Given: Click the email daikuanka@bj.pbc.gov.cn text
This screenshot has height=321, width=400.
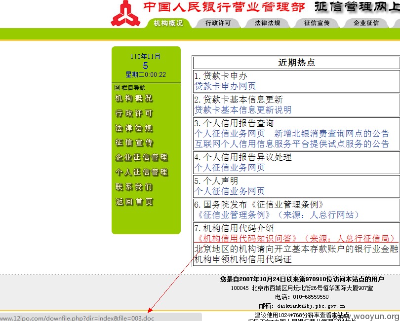Looking at the screenshot, I should 311,306.
